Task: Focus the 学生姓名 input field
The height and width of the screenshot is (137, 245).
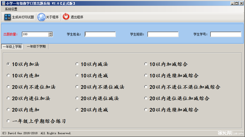Action: point(100,34)
